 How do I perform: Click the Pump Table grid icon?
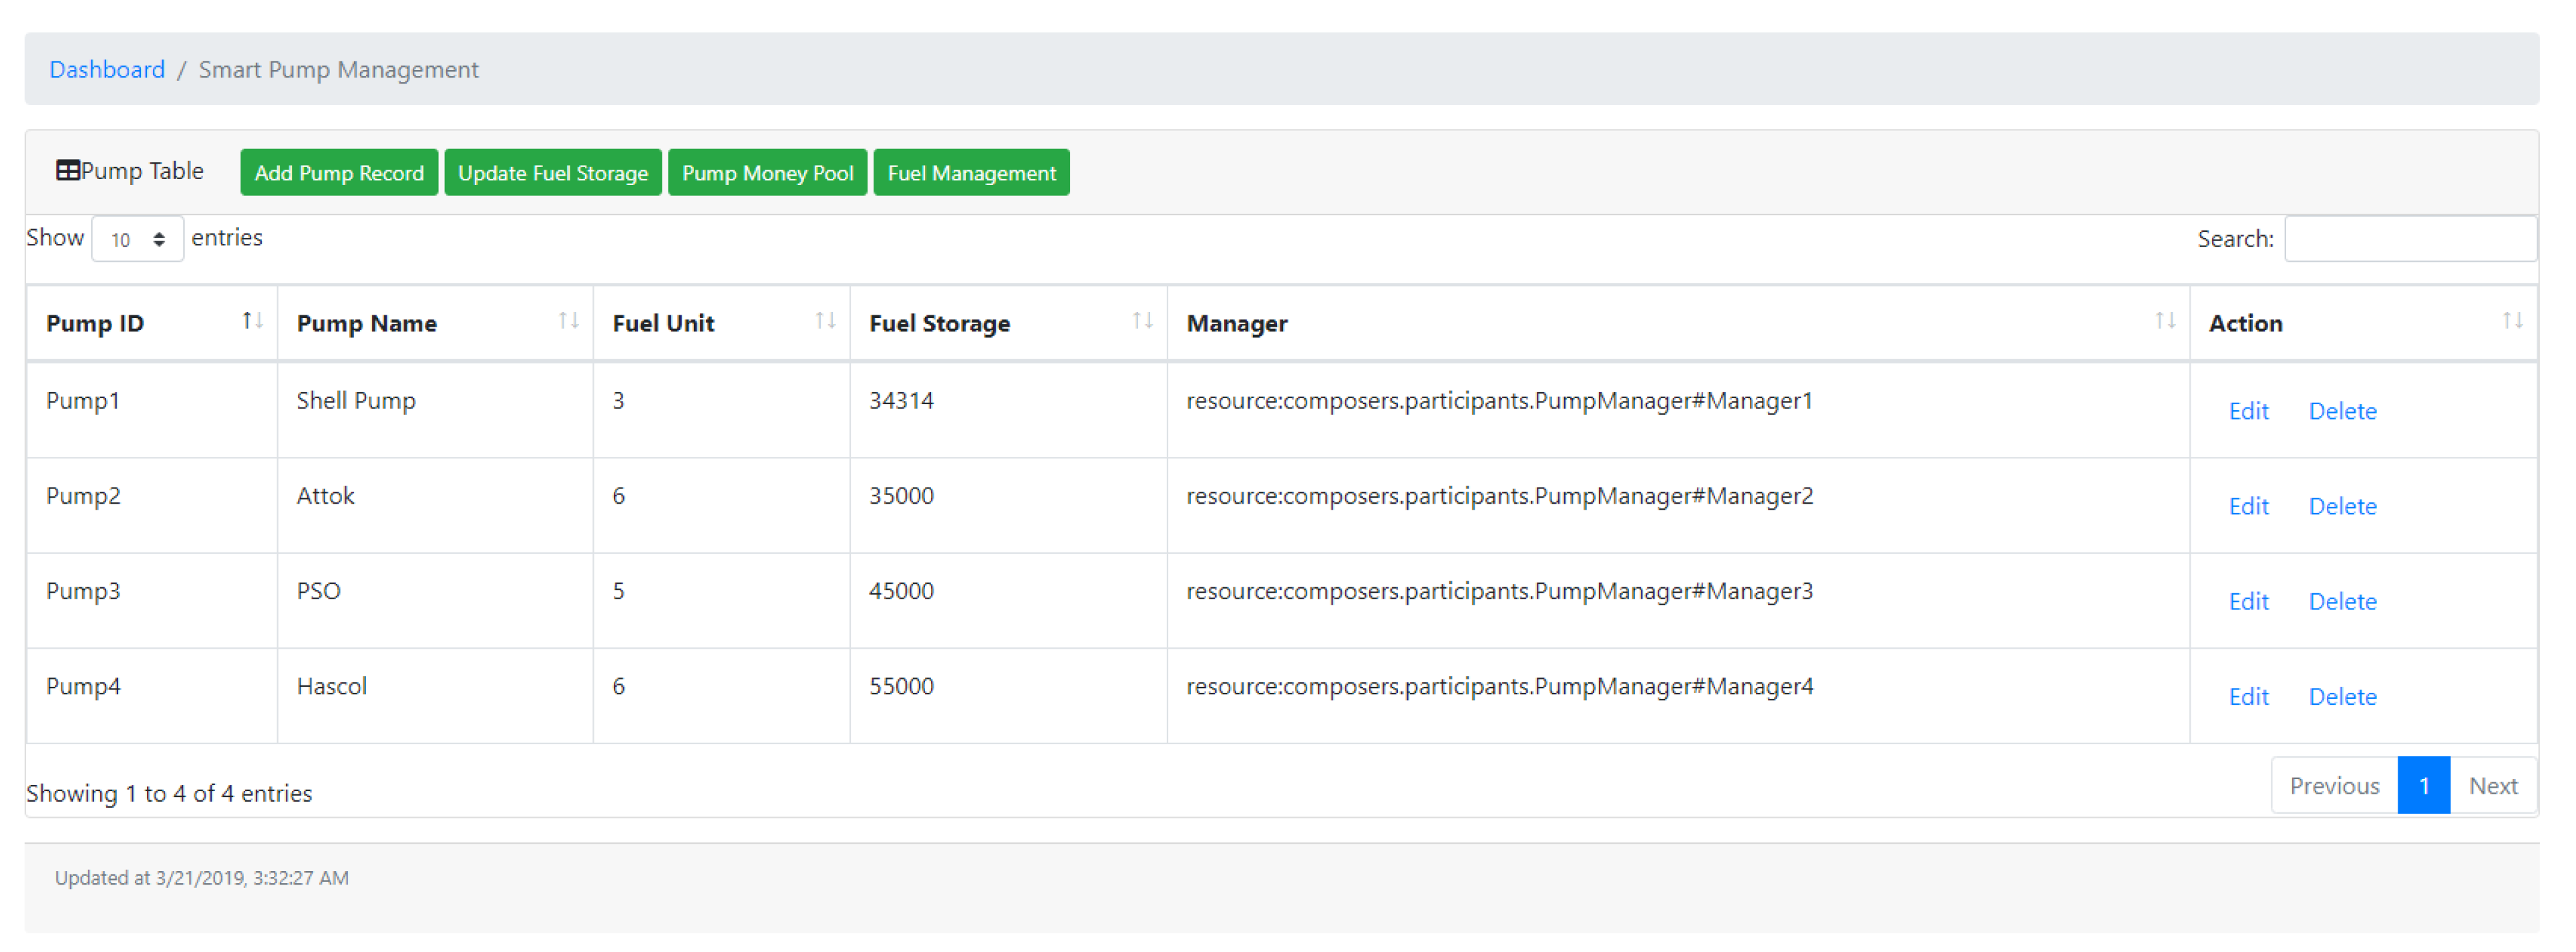(67, 171)
